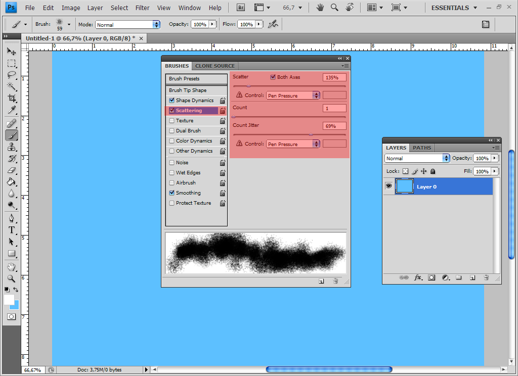
Task: Uncheck the Both Axes checkbox
Action: 273,77
